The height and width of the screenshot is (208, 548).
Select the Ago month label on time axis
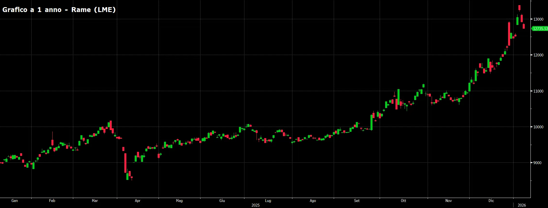(313, 201)
